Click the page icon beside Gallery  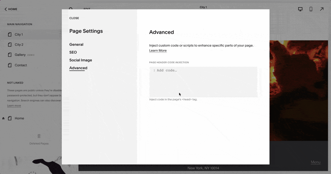tap(10, 55)
